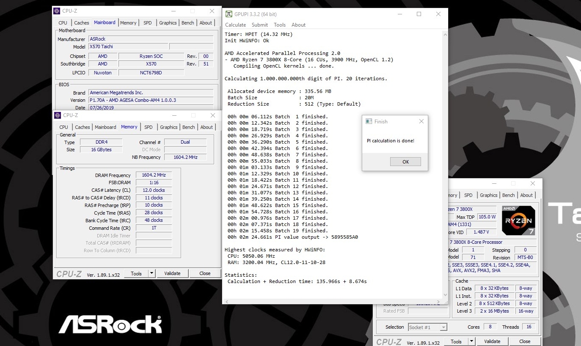Click GPUPI vertical scrollbar
The image size is (581, 346).
click(x=444, y=164)
